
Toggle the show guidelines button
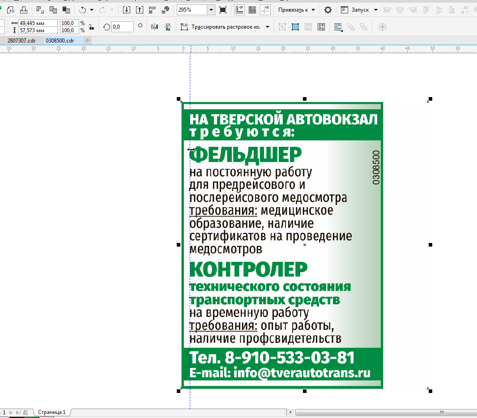tap(265, 10)
